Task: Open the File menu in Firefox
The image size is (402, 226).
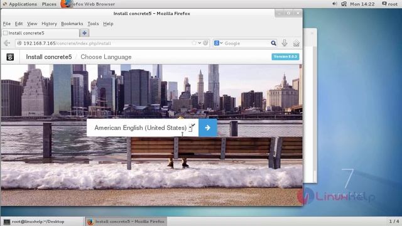Action: (x=7, y=24)
